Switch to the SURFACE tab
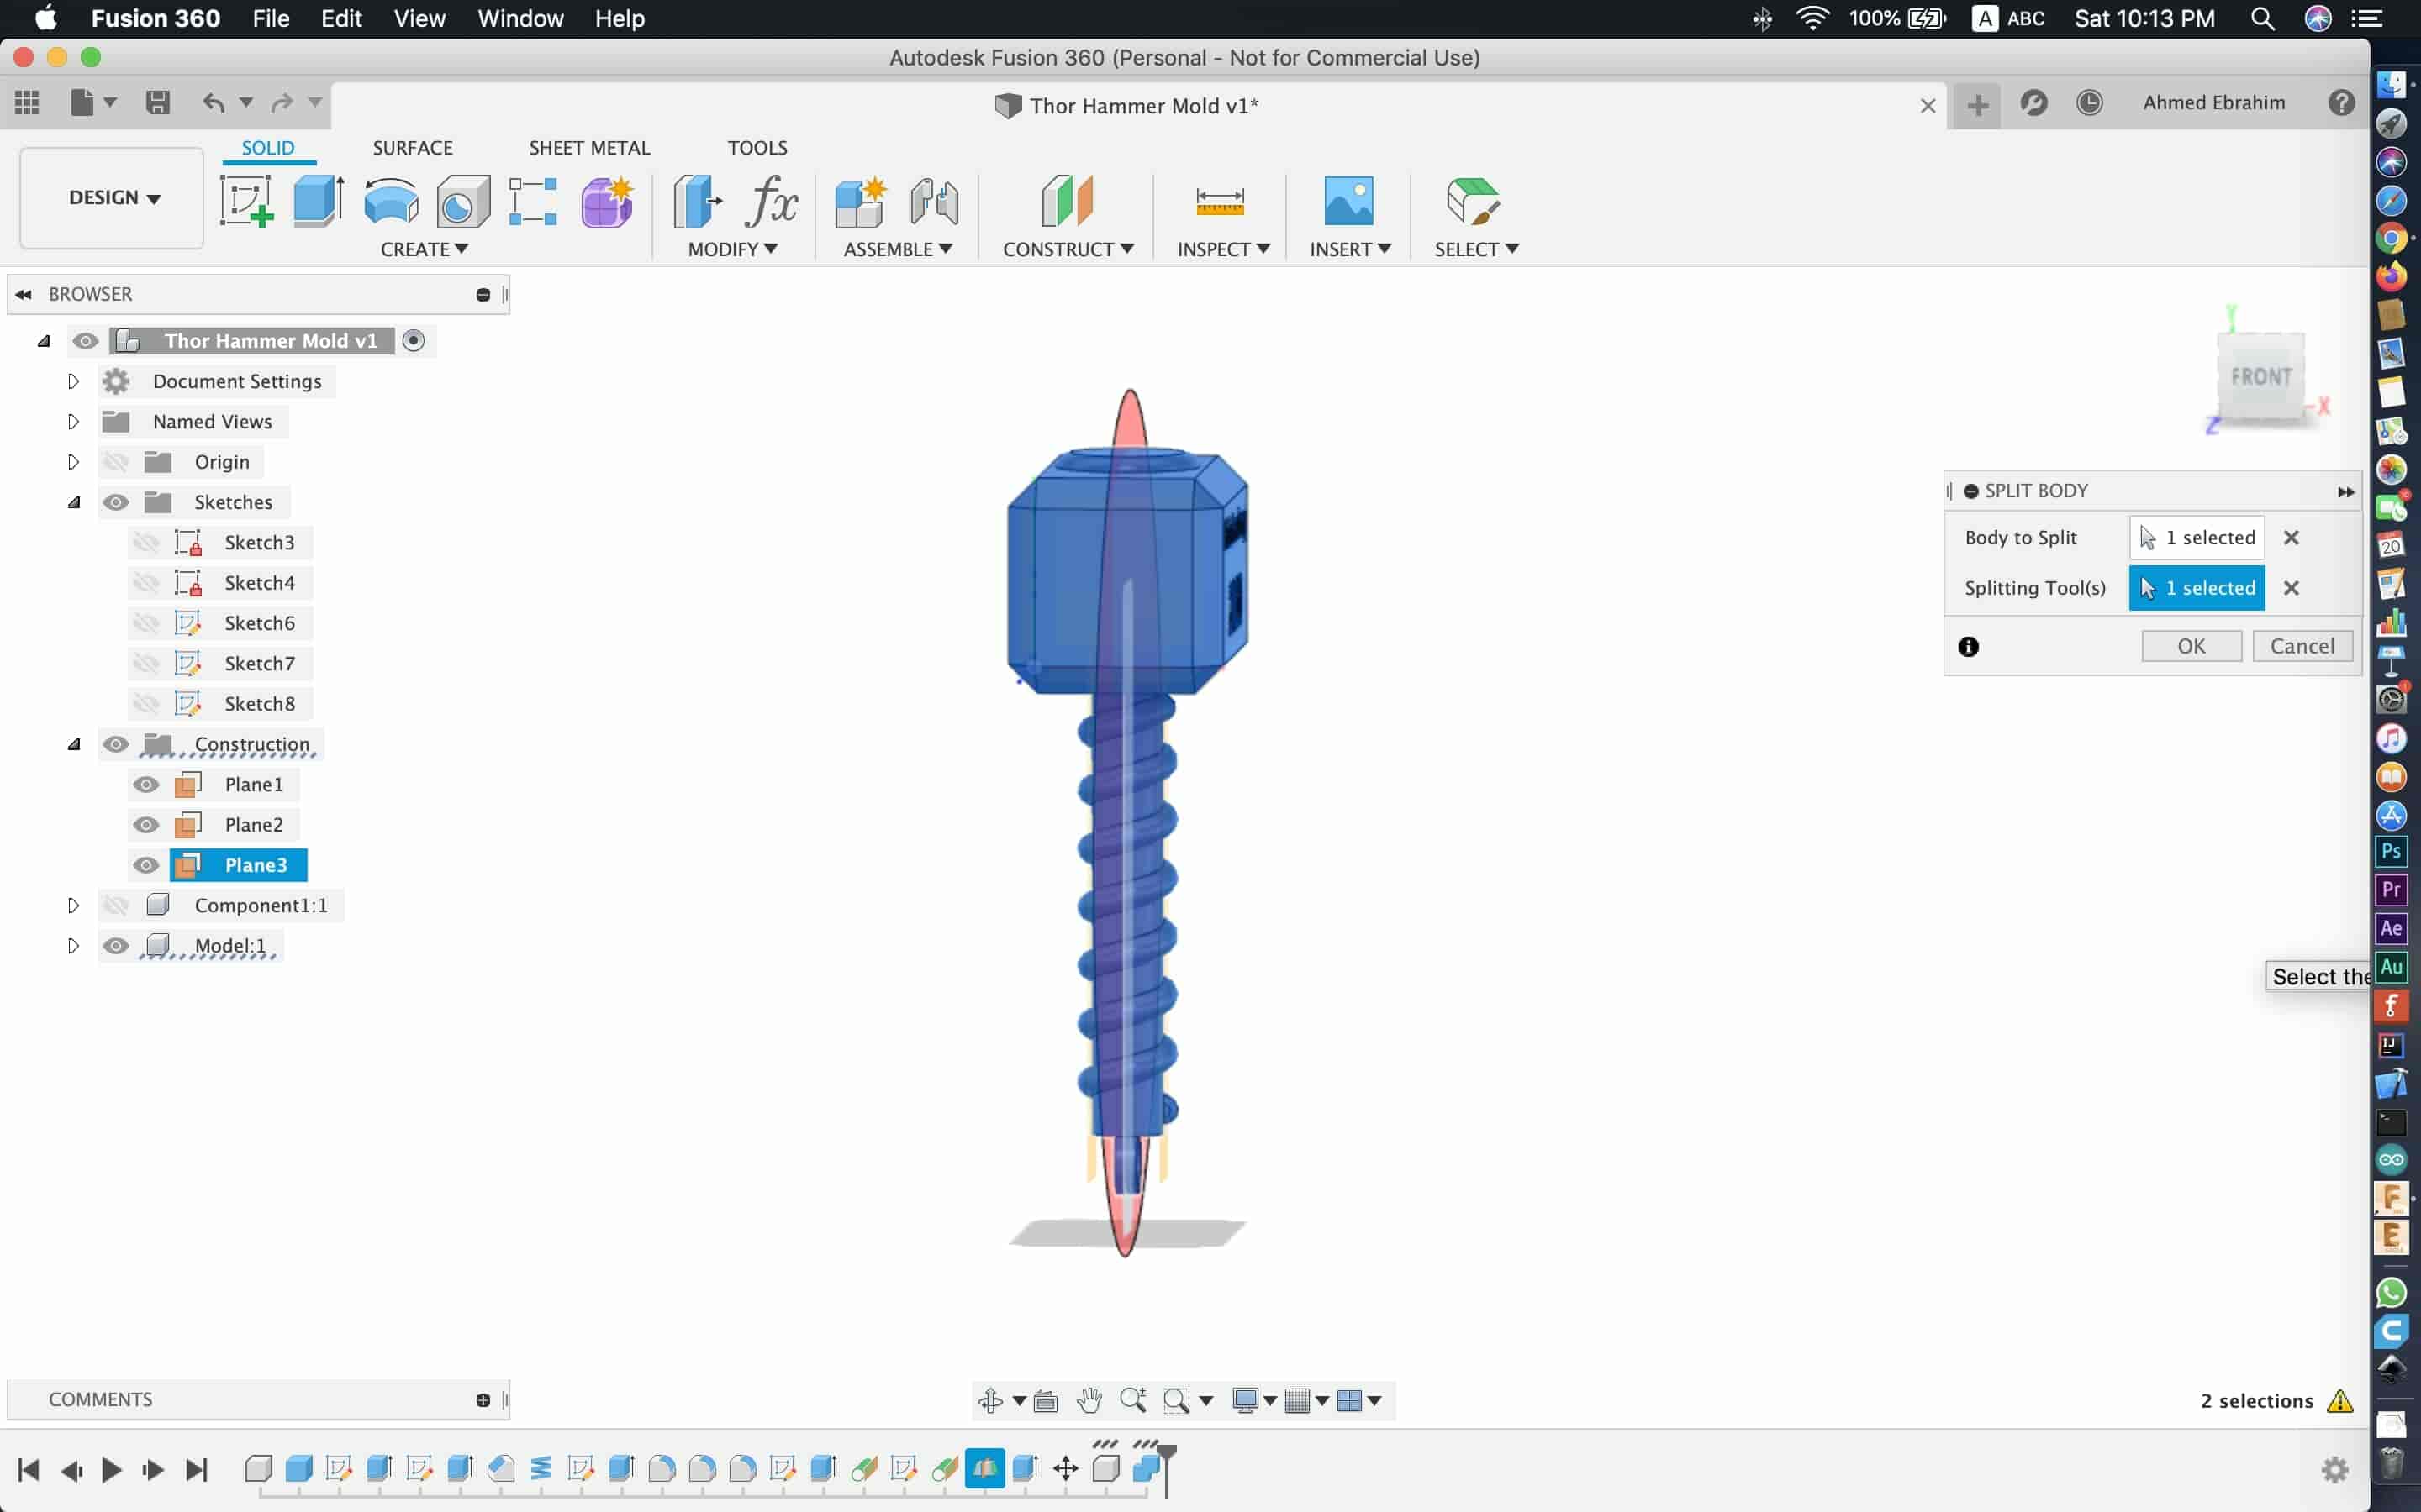2421x1512 pixels. [x=412, y=148]
